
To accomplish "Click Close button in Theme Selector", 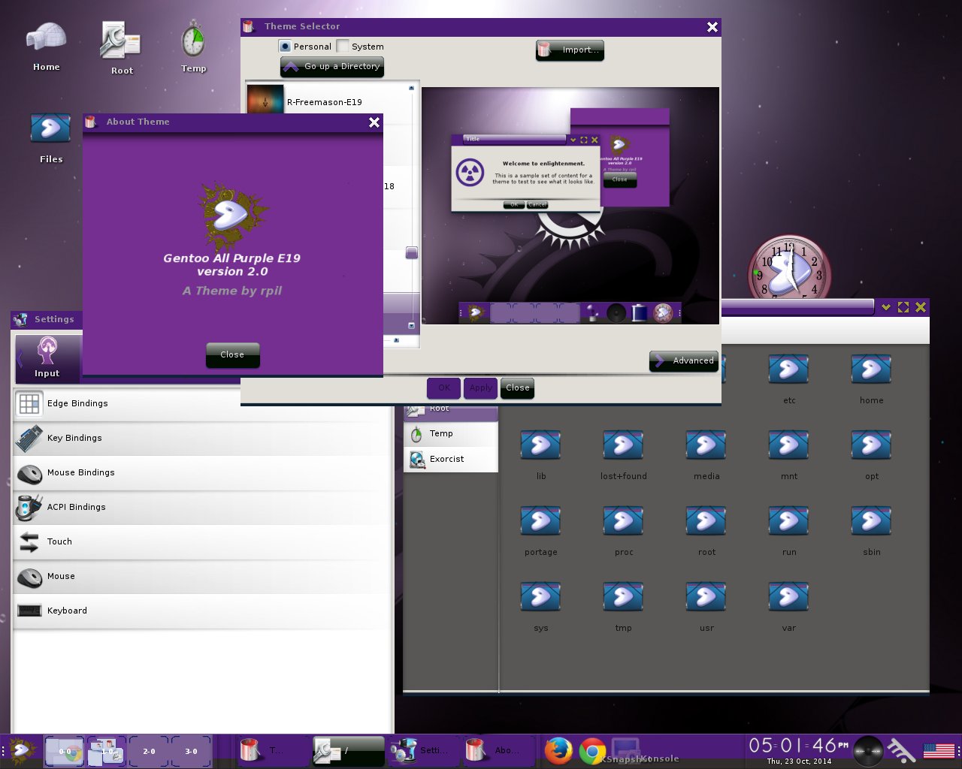I will click(x=517, y=388).
